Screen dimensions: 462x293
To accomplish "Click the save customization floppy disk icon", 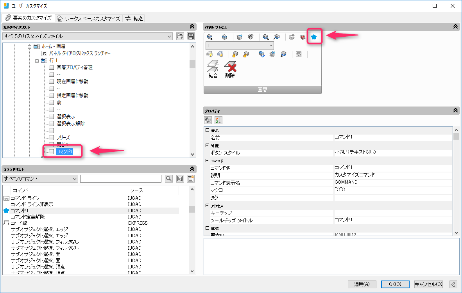I will (x=191, y=36).
